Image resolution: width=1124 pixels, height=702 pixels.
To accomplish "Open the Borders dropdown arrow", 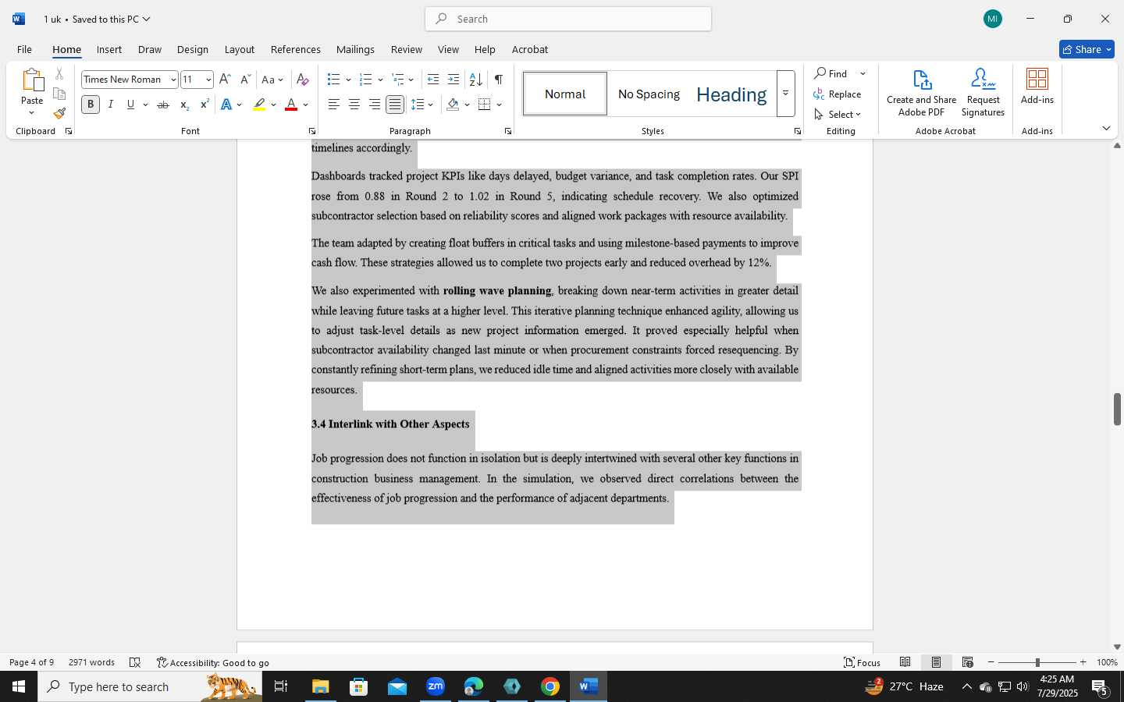I will pos(499,105).
